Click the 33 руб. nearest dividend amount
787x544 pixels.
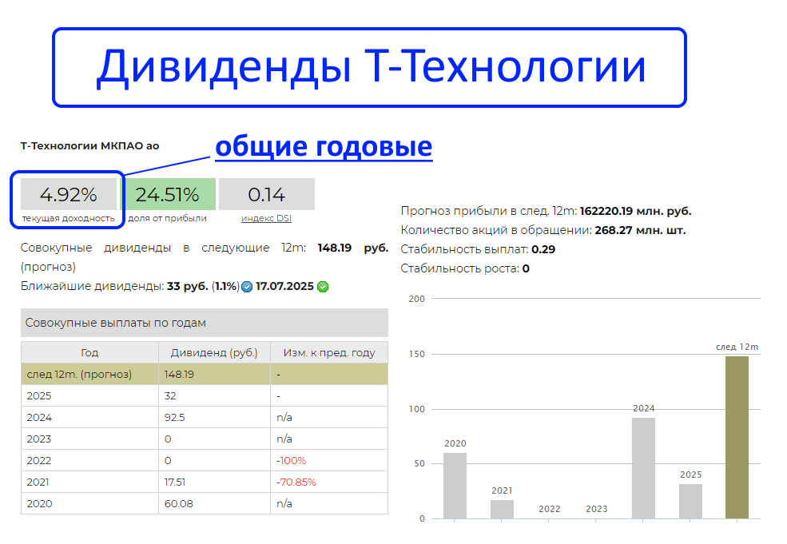(x=187, y=287)
